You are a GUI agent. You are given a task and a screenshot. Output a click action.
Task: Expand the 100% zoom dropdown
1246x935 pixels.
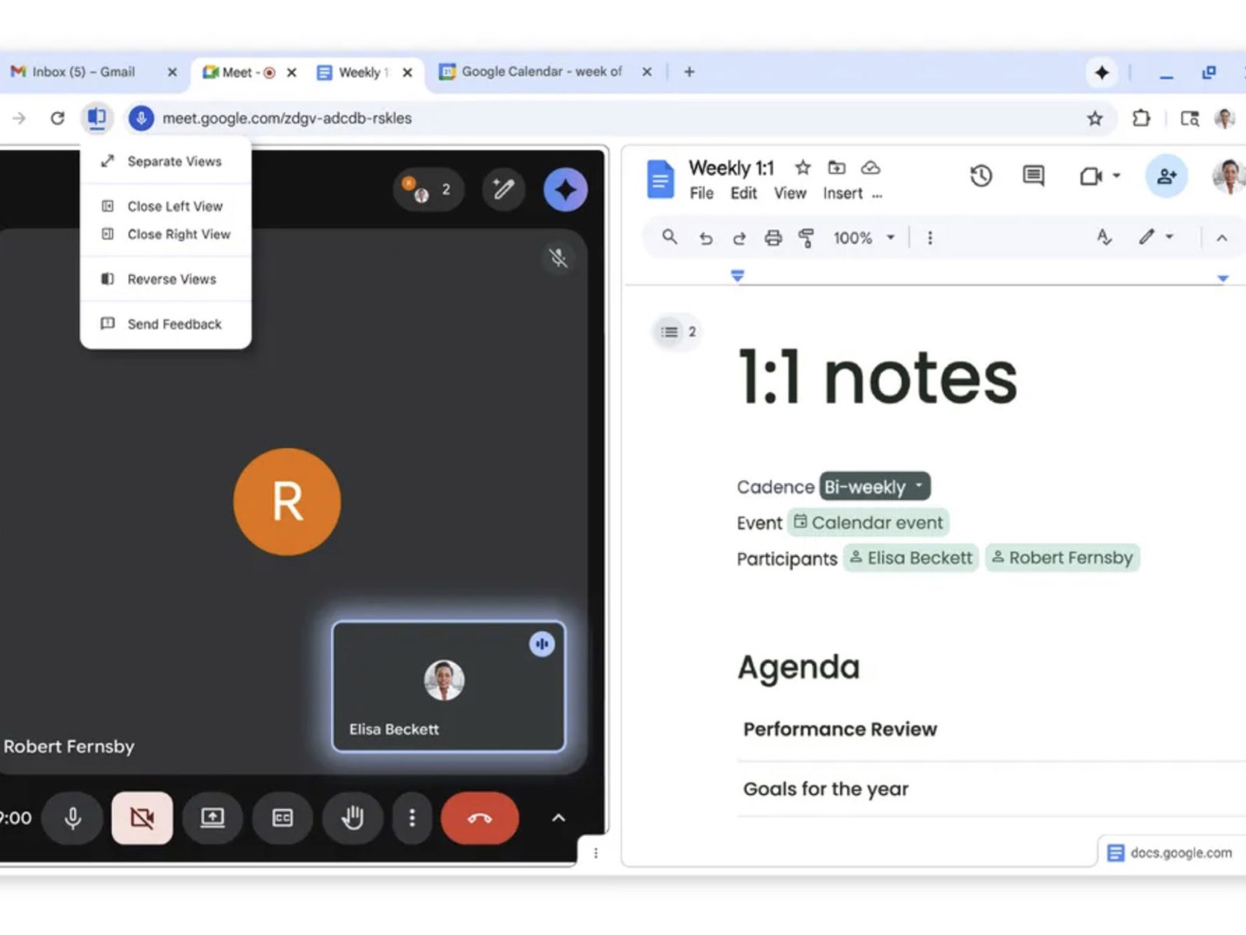coord(864,238)
